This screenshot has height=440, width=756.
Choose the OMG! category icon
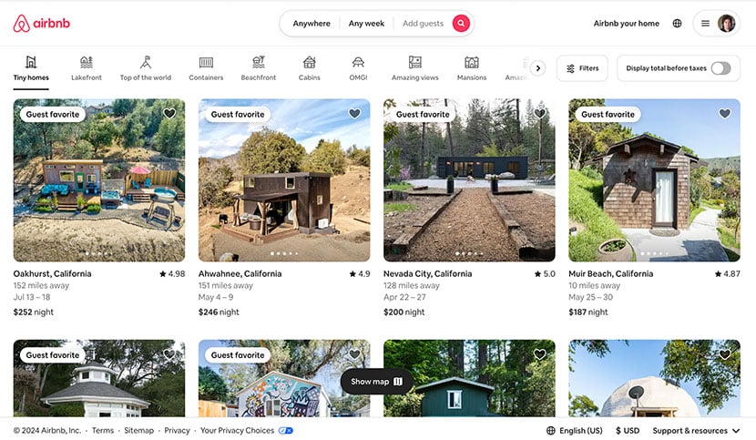point(358,67)
